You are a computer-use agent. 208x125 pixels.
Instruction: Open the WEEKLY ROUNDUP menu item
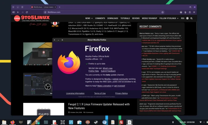pyautogui.click(x=150, y=18)
